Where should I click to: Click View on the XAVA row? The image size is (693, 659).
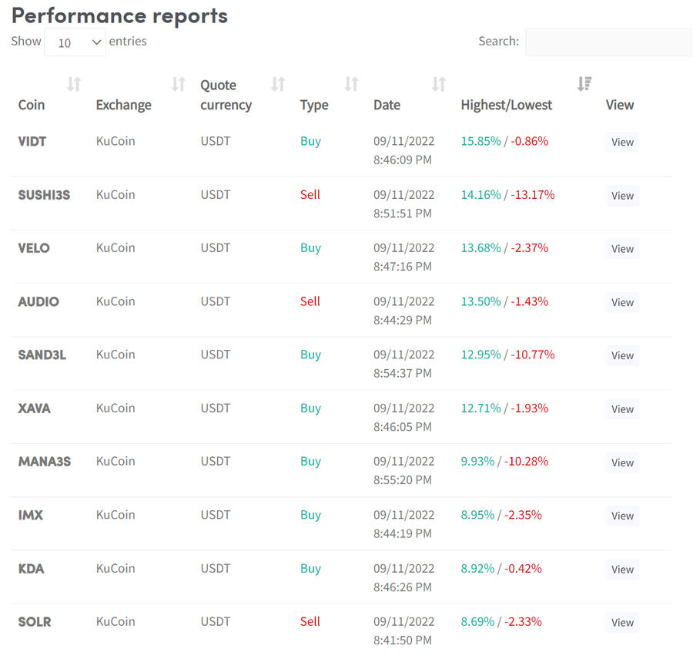[622, 409]
